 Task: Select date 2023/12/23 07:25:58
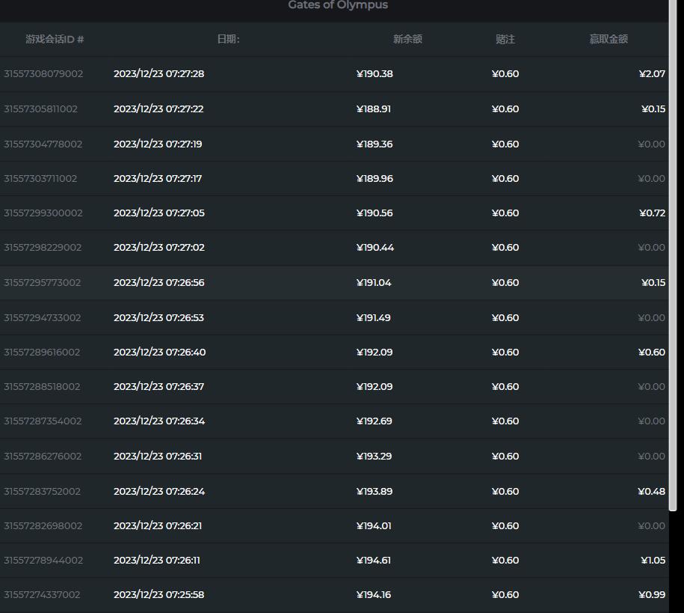coord(158,594)
